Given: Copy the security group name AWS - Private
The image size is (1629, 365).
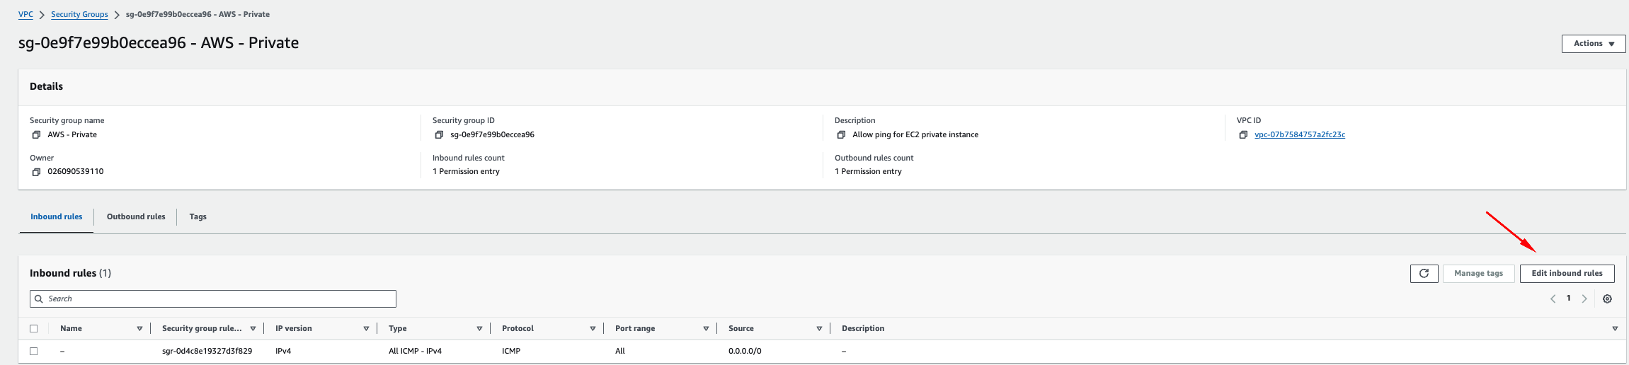Looking at the screenshot, I should 36,134.
